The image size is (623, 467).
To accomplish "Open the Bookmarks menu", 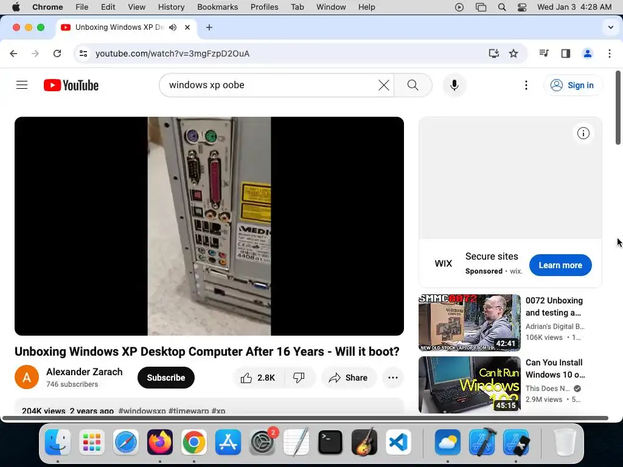I will click(x=217, y=7).
